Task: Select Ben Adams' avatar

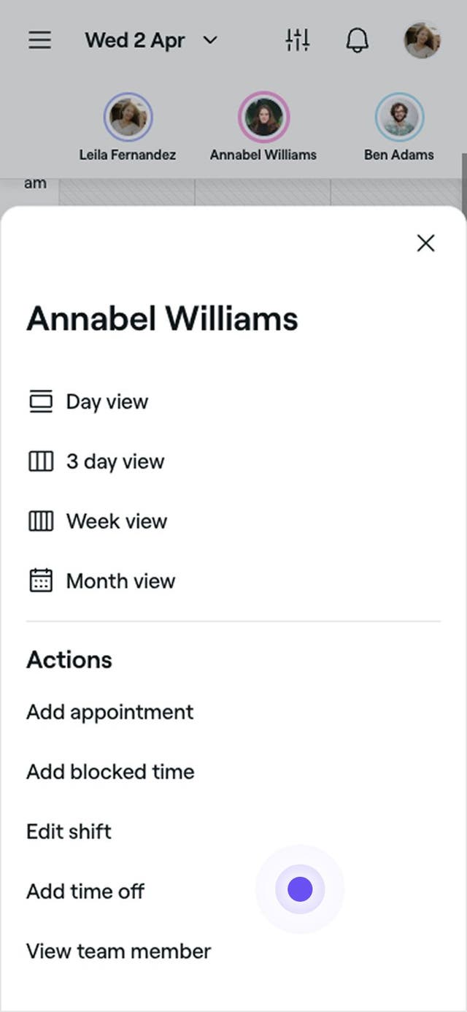Action: 399,117
